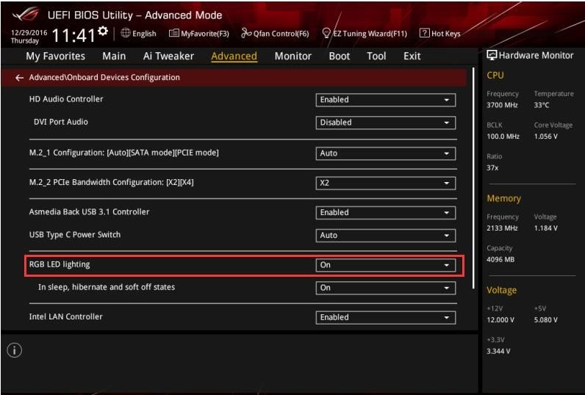Open sleep and hibernate states dropdown

[385, 288]
